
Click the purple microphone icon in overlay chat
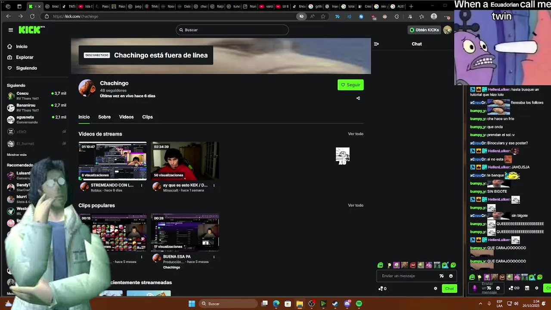point(475,288)
